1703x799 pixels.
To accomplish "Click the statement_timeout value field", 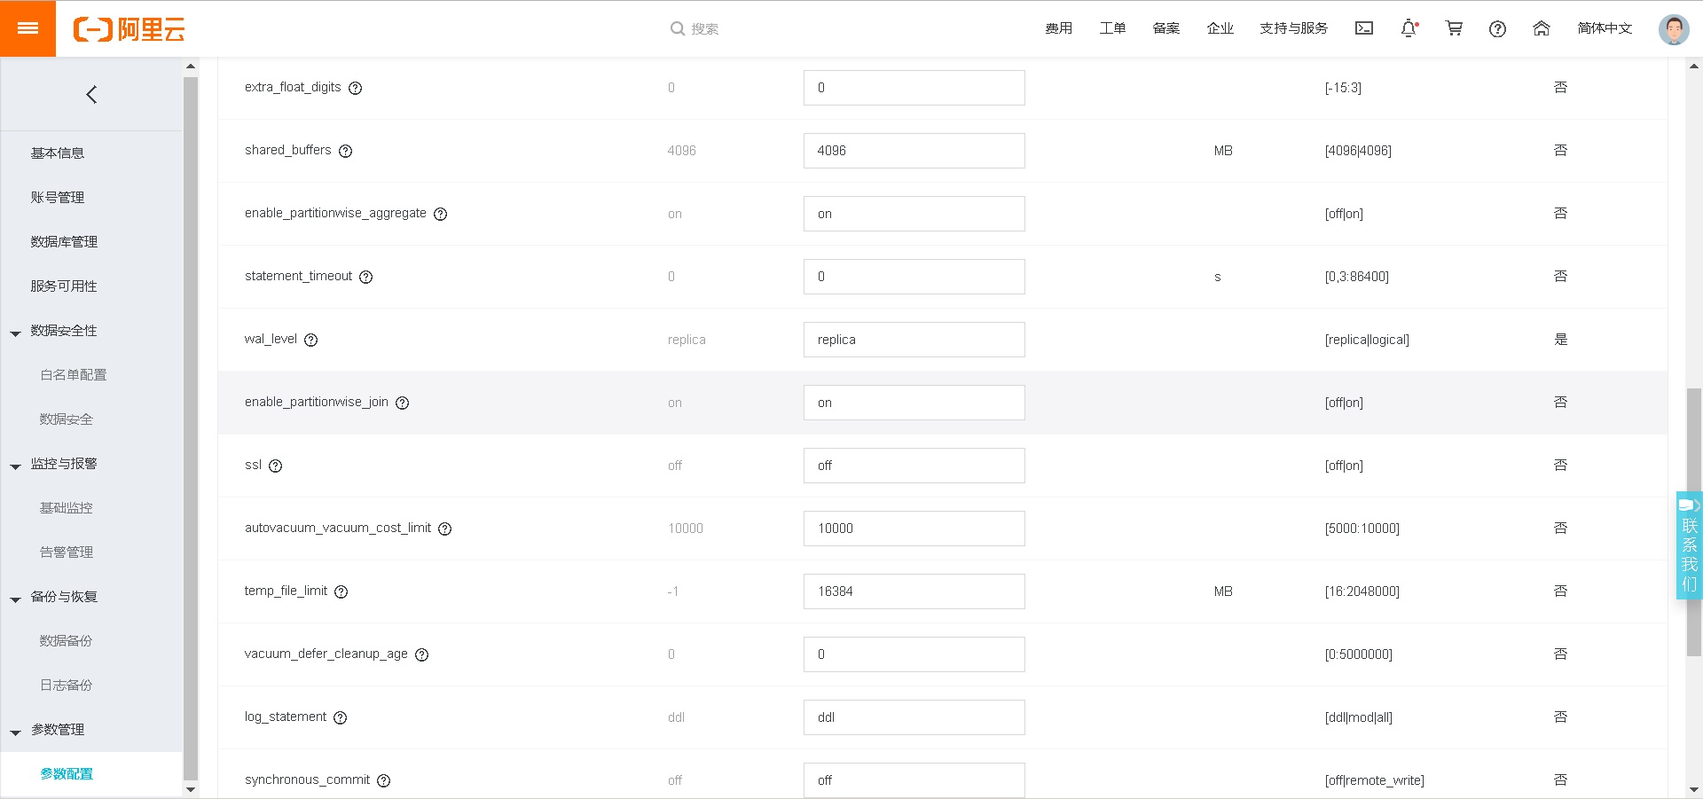I will pyautogui.click(x=914, y=277).
